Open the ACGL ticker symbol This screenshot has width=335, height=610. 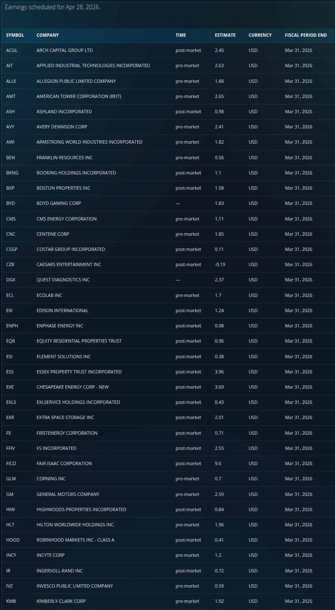(12, 50)
